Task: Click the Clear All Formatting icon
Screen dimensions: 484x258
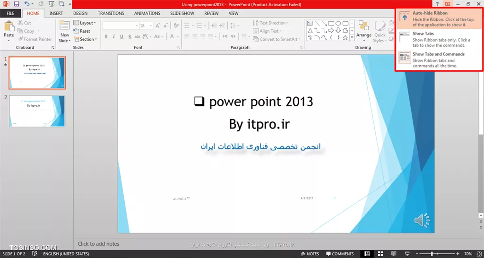Action: pos(176,26)
